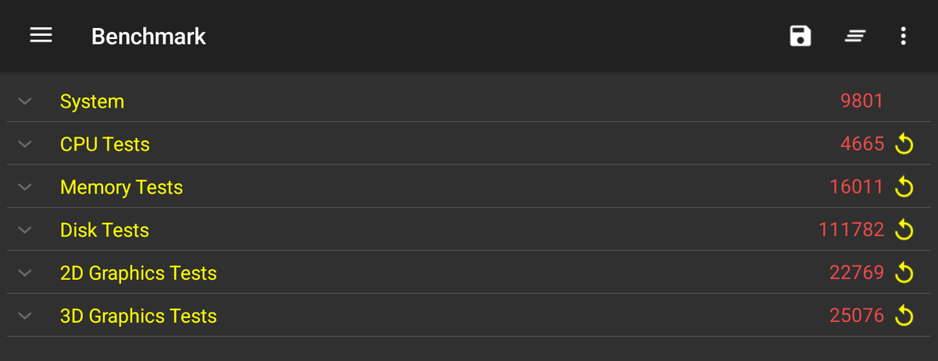Image resolution: width=938 pixels, height=361 pixels.
Task: Expand the System row chevron
Action: (x=25, y=101)
